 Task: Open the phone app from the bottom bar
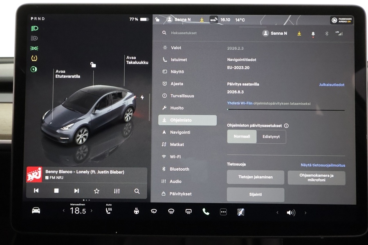pyautogui.click(x=205, y=212)
